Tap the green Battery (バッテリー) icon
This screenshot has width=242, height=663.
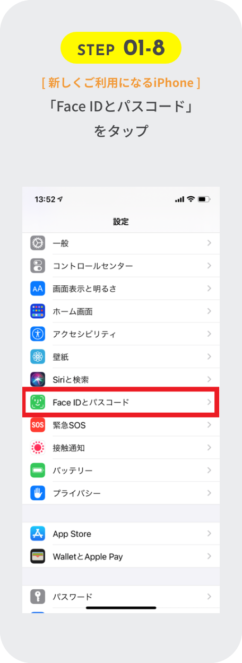(38, 471)
